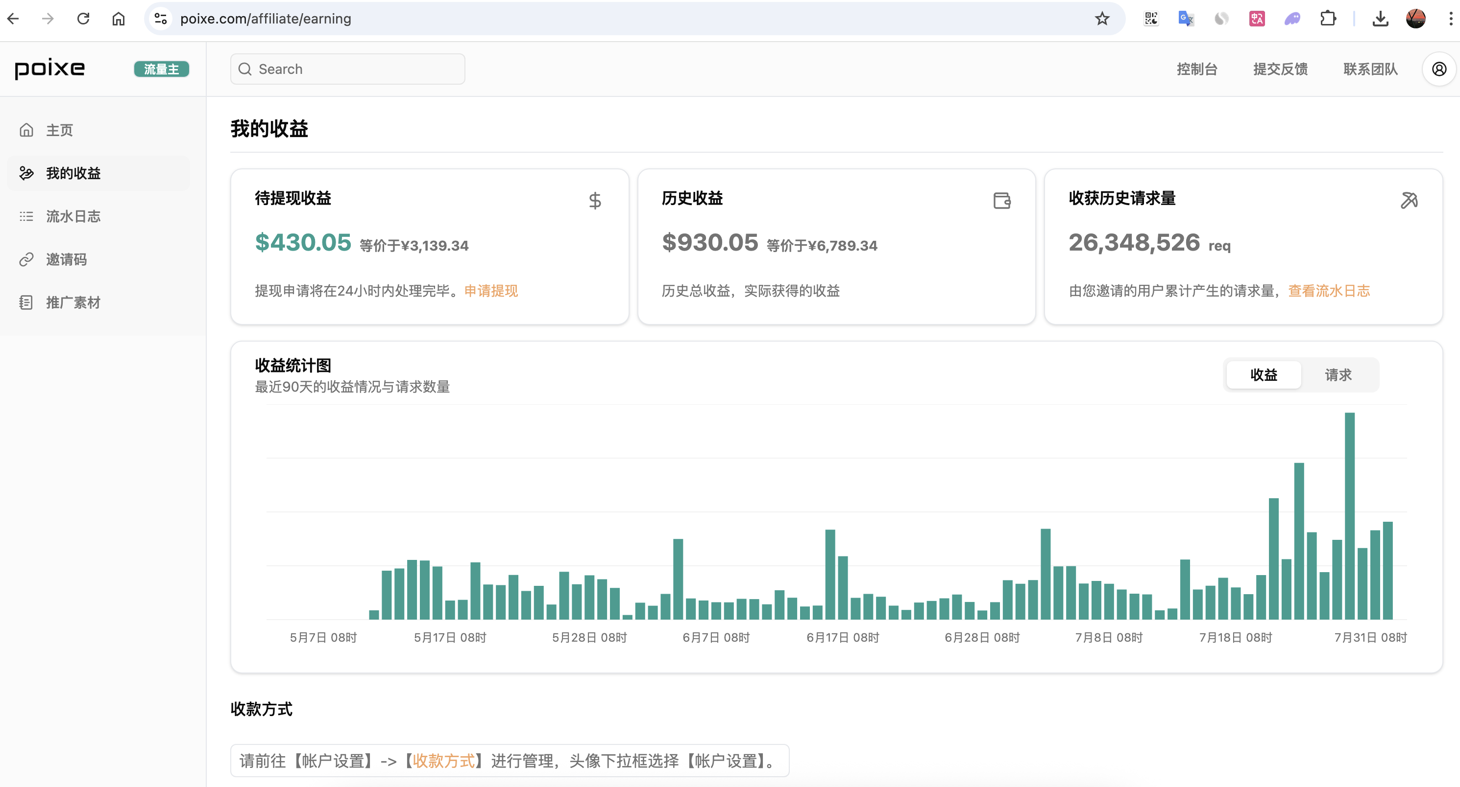Image resolution: width=1460 pixels, height=787 pixels.
Task: Click the user avatar icon in header
Action: [1438, 69]
